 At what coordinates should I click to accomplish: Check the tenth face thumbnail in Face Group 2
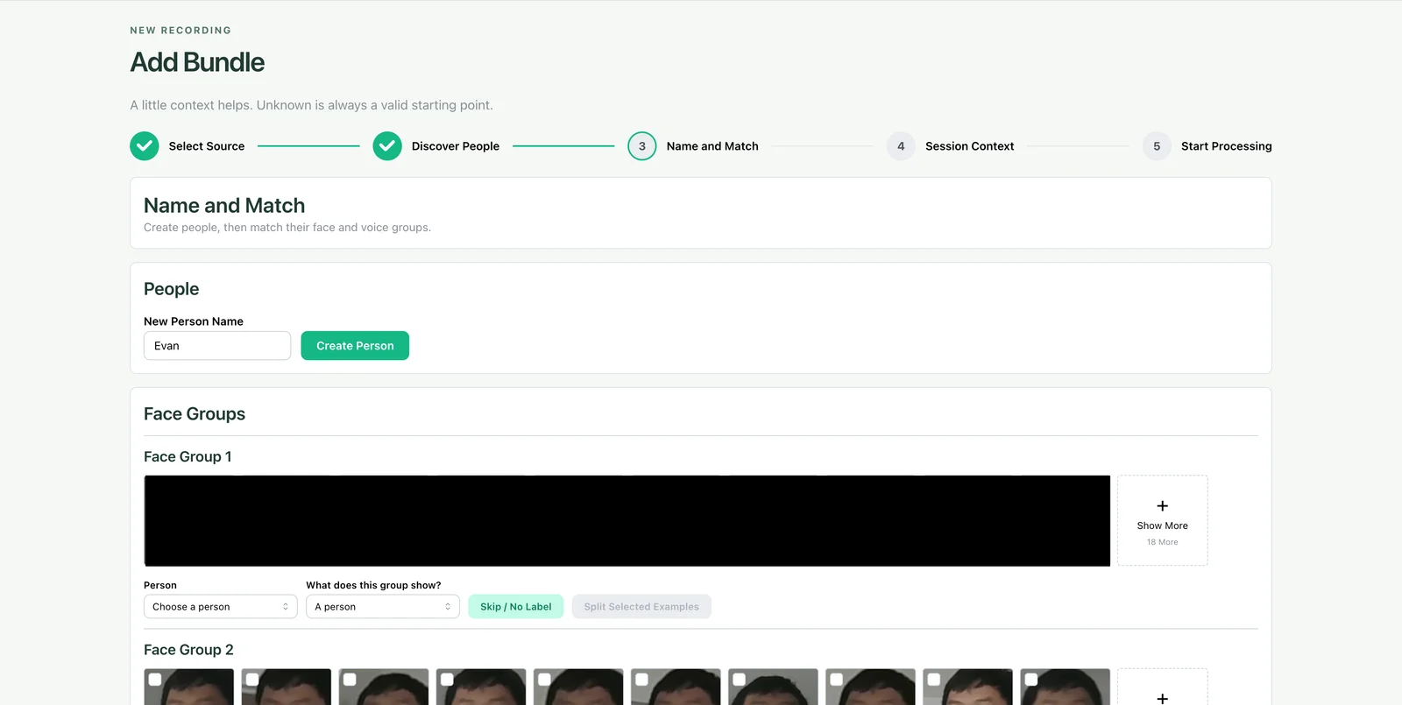pos(1031,679)
